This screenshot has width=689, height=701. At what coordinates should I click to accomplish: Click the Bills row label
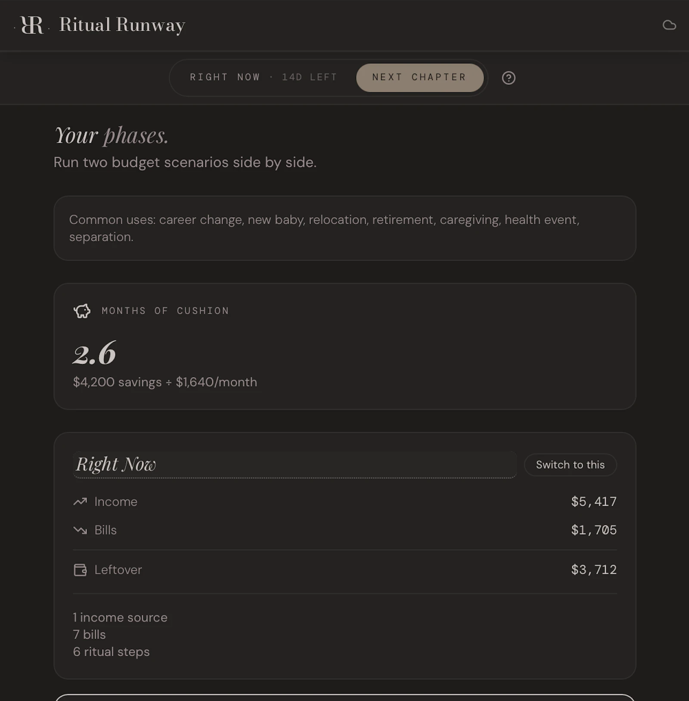(x=106, y=530)
